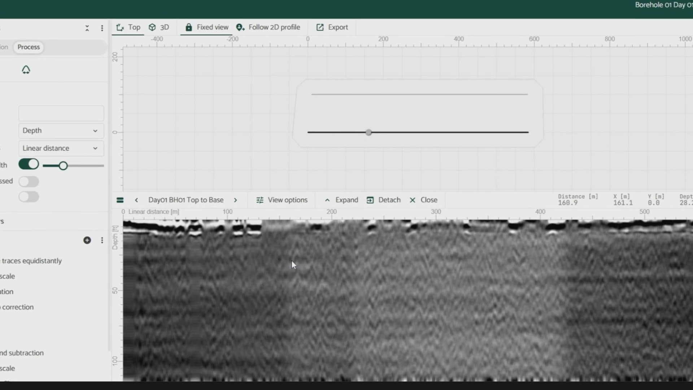The width and height of the screenshot is (693, 390).
Task: Click the upper grey survey line on map
Action: pyautogui.click(x=419, y=95)
